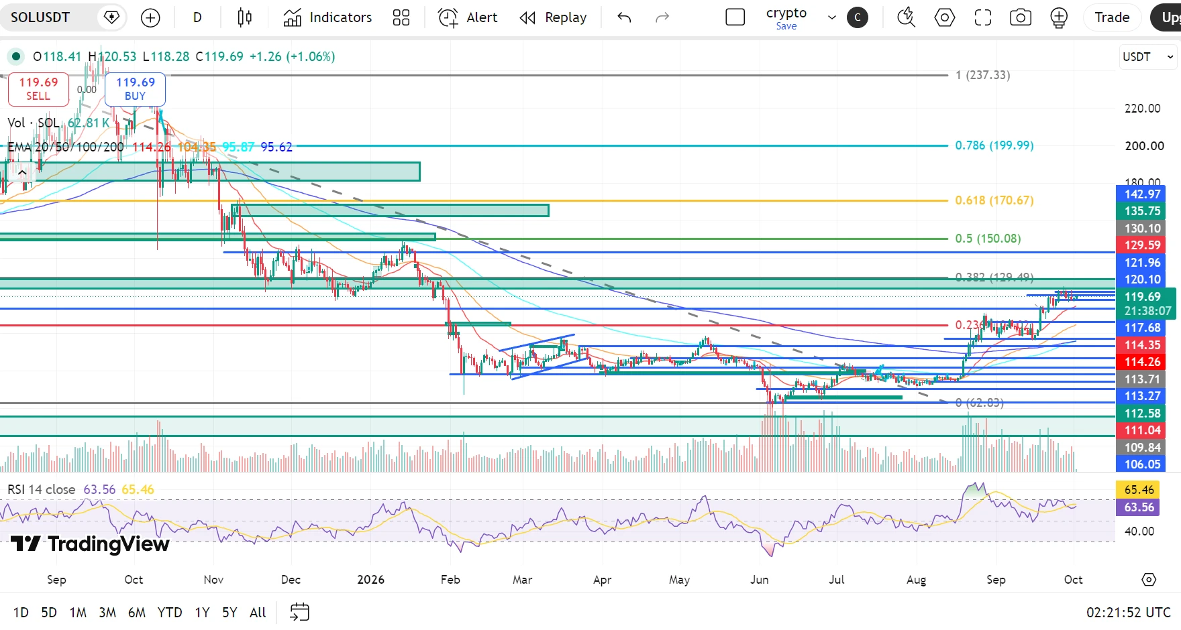This screenshot has height=630, width=1181.
Task: Add symbol with the plus circle icon
Action: (150, 18)
